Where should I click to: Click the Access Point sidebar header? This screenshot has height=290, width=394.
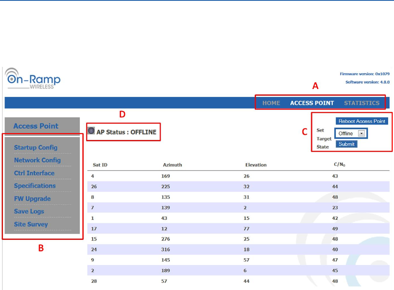point(36,126)
